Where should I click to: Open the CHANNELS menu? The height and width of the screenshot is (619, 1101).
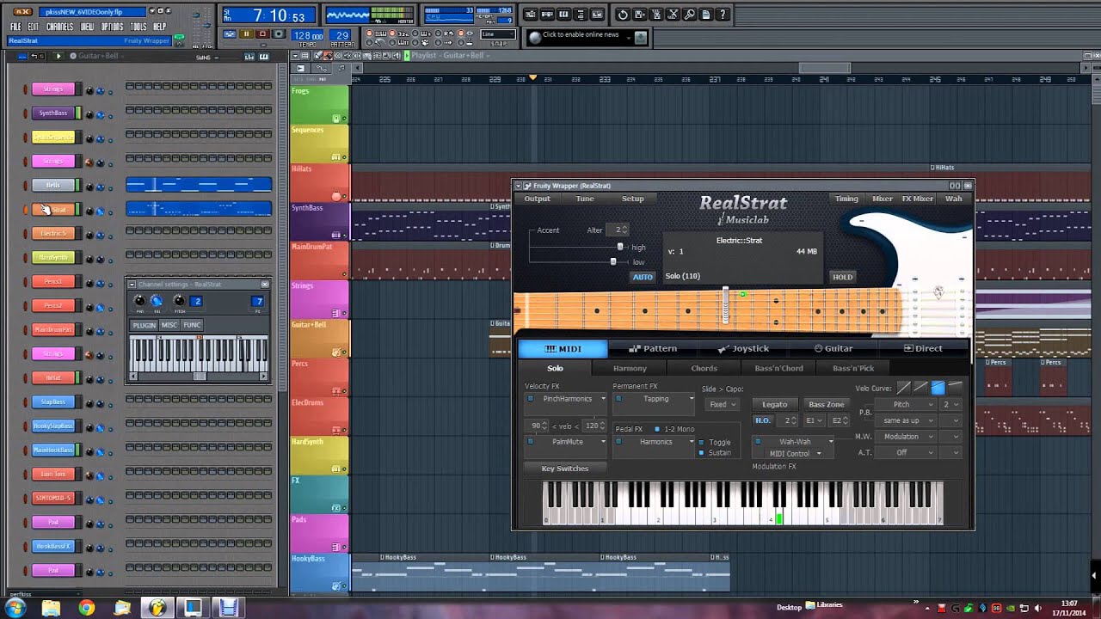pyautogui.click(x=60, y=27)
